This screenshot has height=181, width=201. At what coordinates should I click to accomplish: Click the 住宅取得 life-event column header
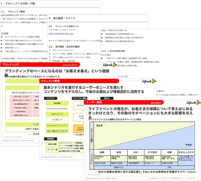(152, 152)
